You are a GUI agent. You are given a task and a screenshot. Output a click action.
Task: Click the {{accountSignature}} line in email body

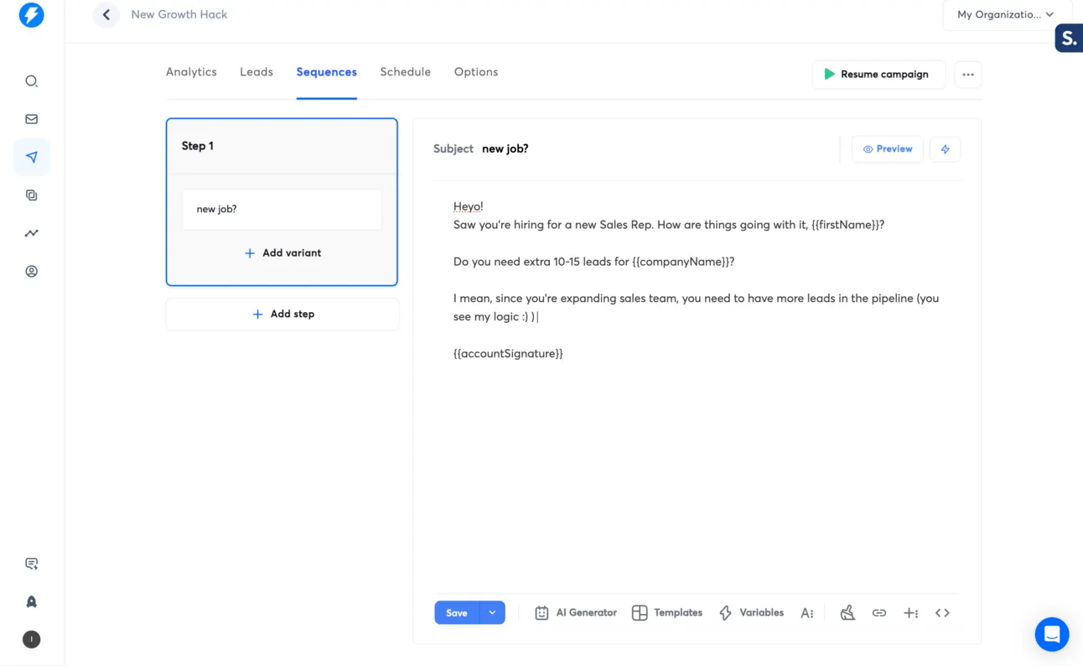508,354
